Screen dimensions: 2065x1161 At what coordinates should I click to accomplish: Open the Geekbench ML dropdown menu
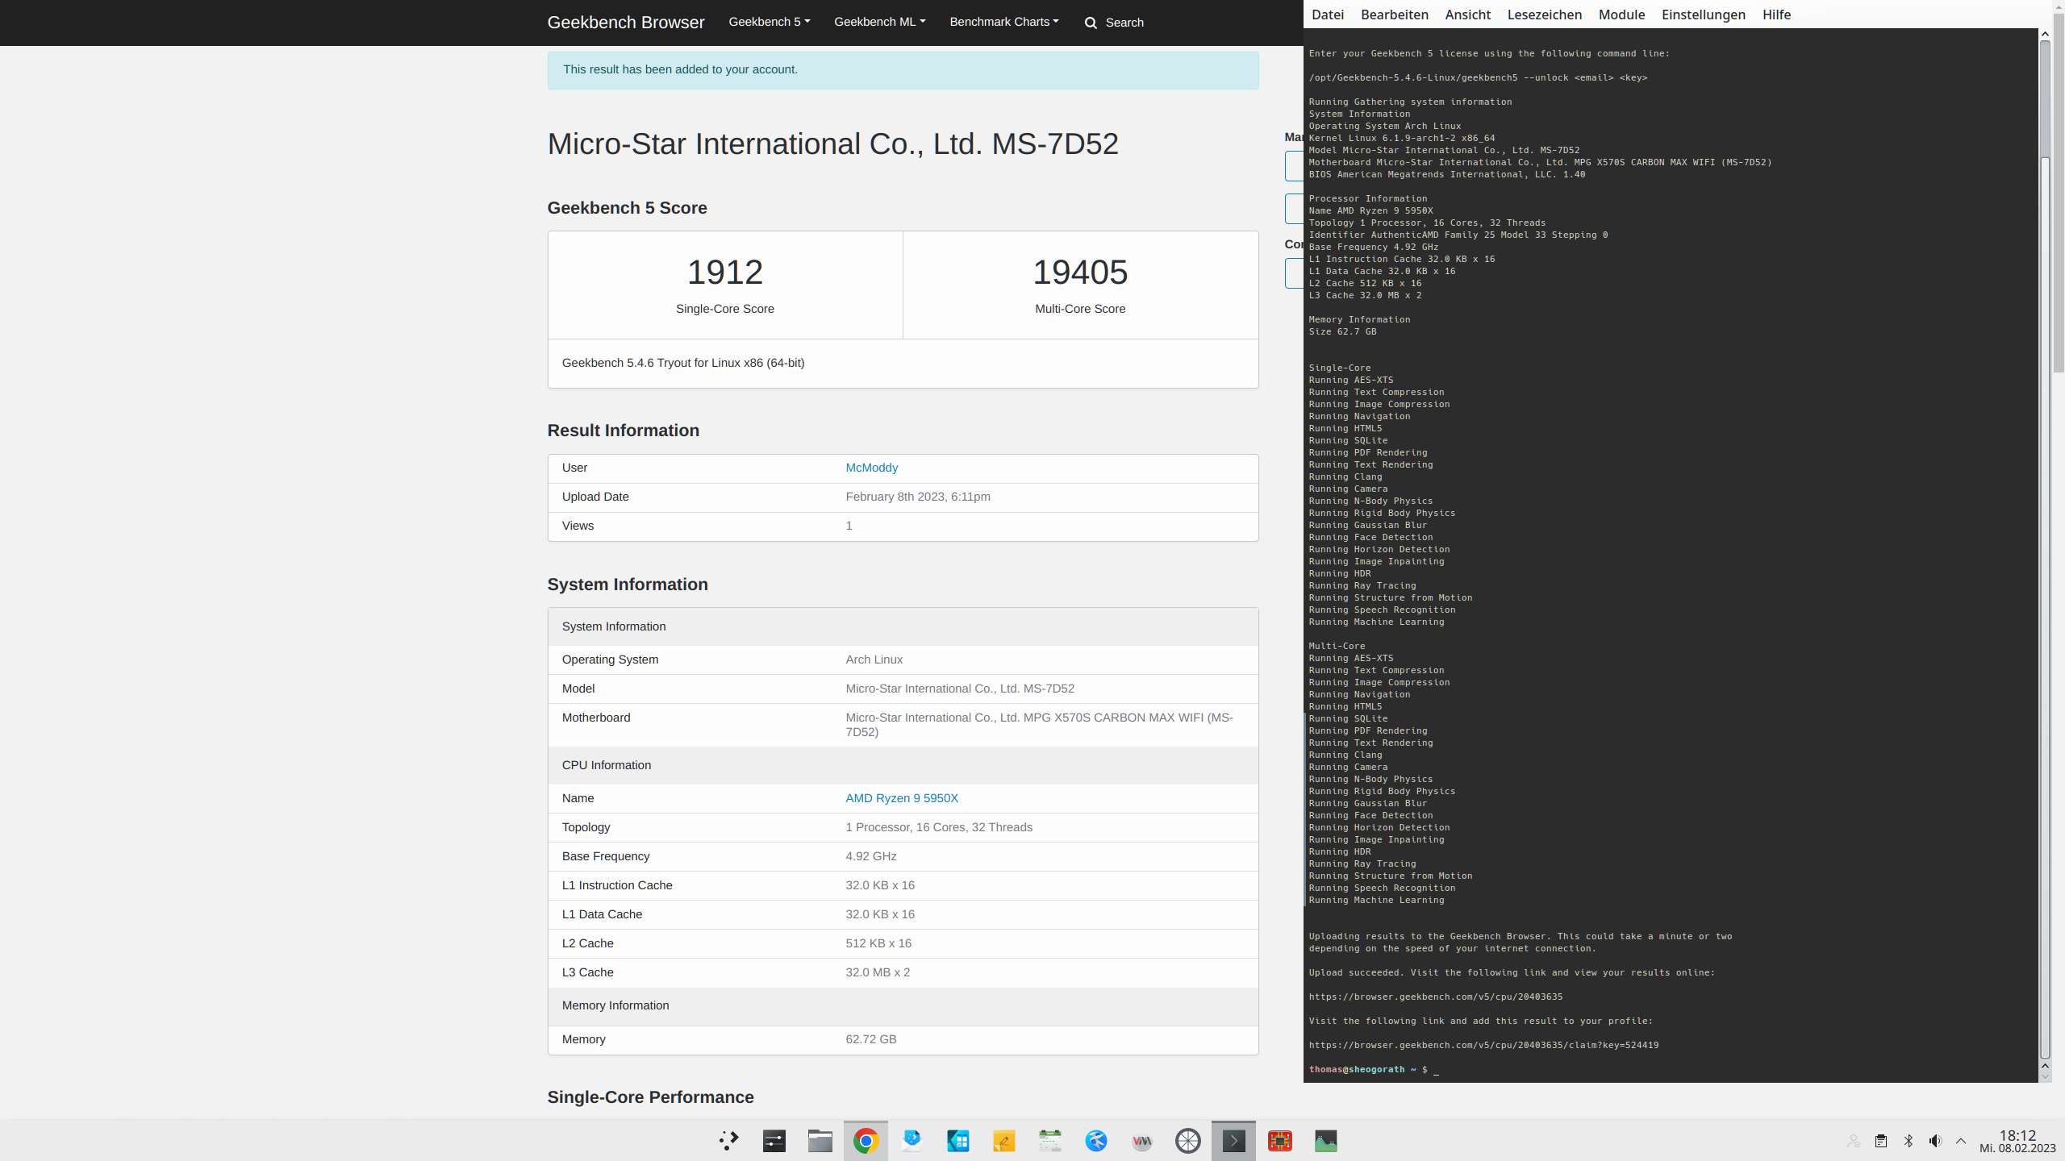tap(879, 22)
